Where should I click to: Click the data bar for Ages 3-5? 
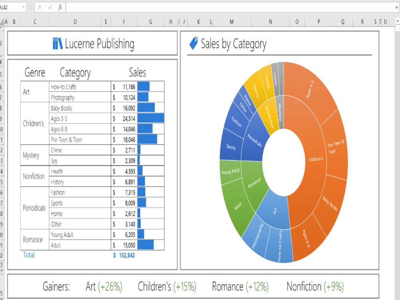tap(150, 118)
